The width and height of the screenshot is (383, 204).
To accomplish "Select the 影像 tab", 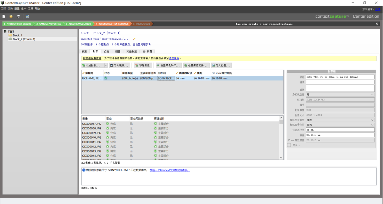I will 95,51.
